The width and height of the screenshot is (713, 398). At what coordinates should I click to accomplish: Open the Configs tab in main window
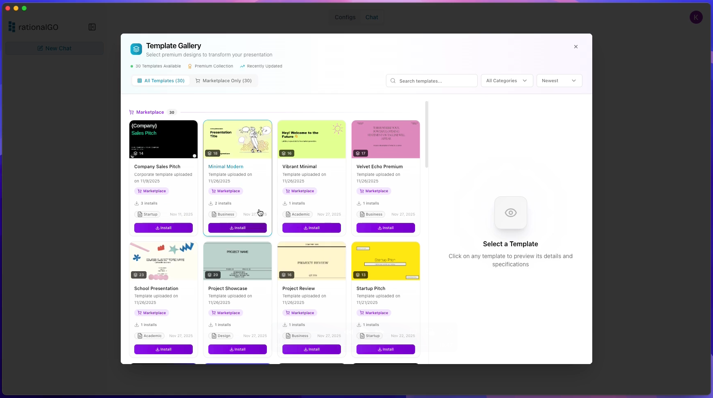point(345,17)
